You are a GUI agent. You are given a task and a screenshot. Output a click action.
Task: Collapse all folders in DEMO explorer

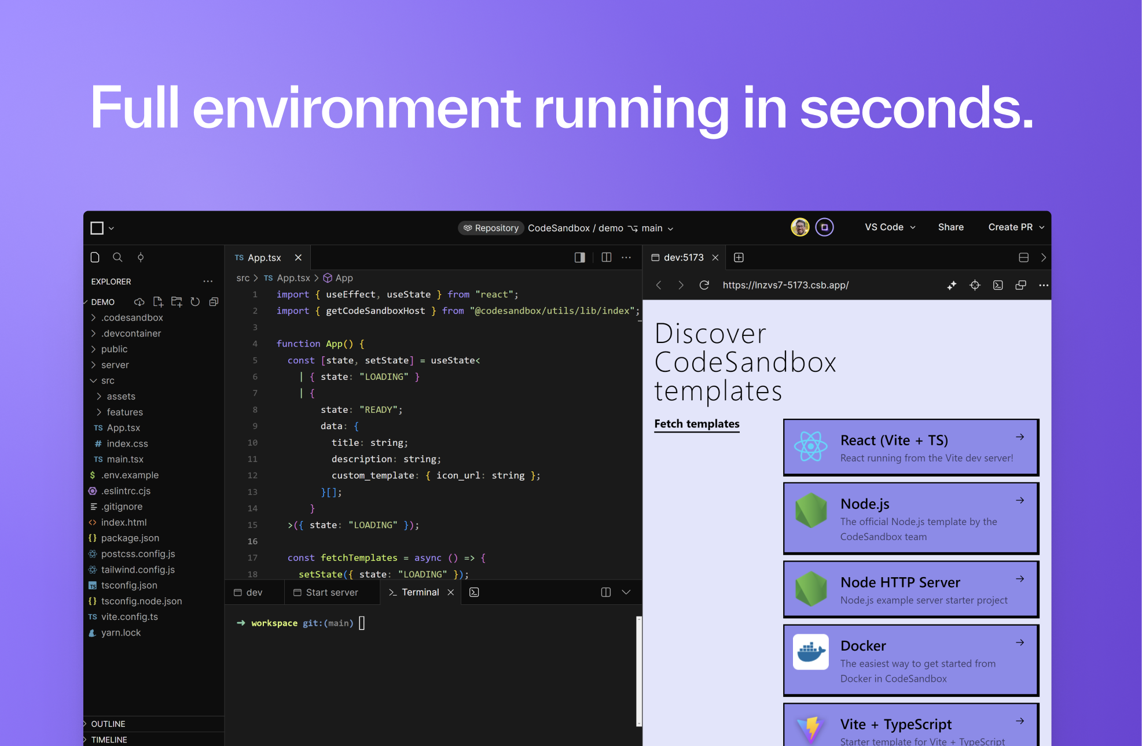click(x=214, y=302)
